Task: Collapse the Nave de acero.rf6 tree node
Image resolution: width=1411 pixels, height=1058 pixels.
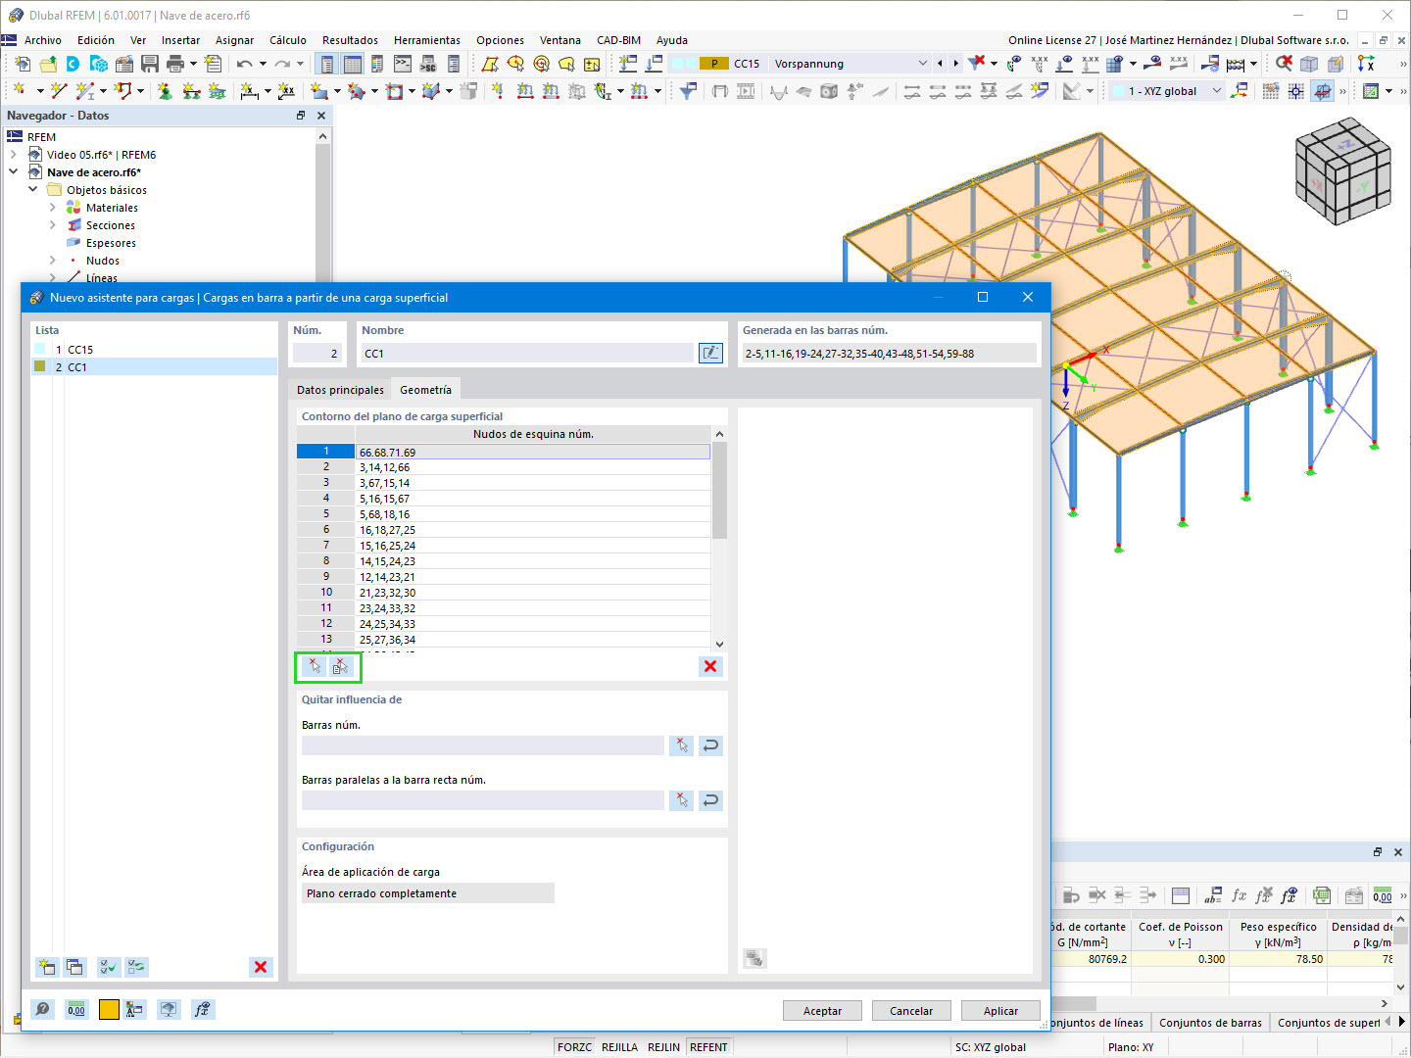Action: click(14, 172)
